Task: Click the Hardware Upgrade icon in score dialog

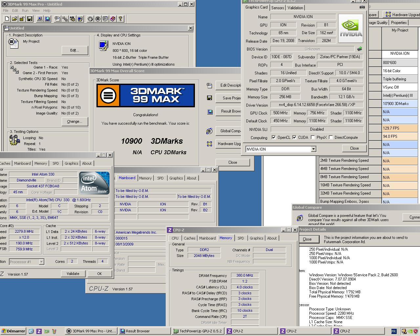Action: point(209,144)
